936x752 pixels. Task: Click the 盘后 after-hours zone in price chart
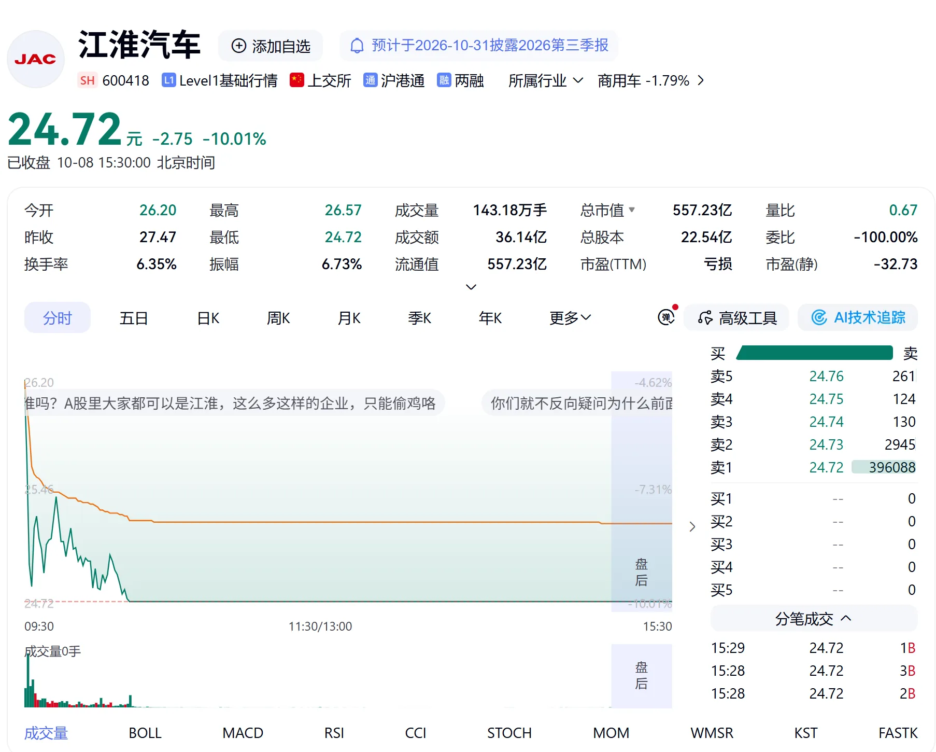(x=642, y=491)
